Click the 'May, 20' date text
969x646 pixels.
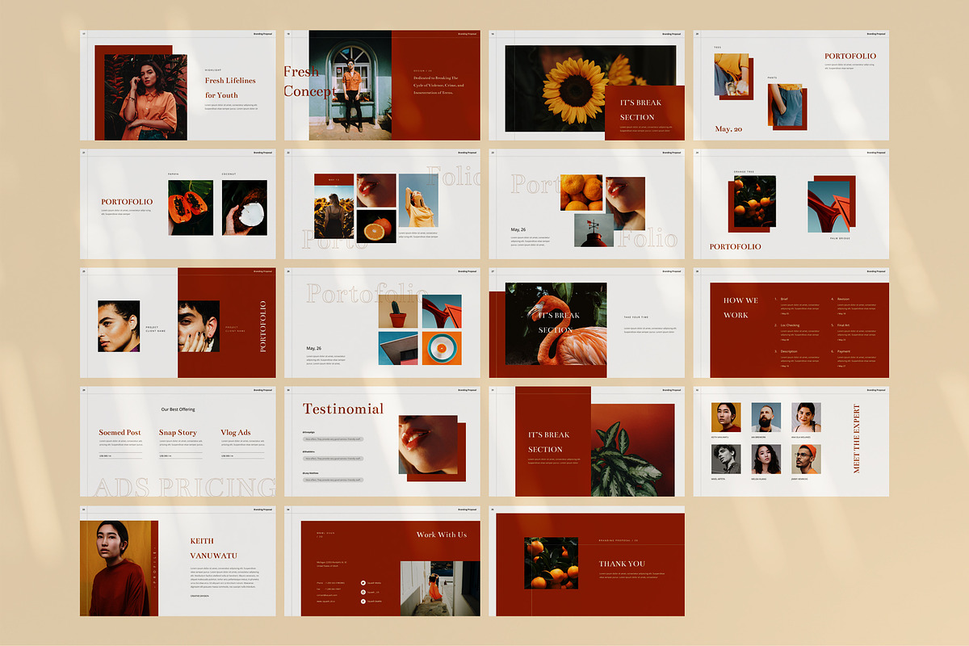tap(728, 129)
